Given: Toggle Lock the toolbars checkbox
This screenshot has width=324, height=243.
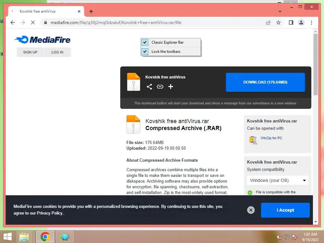Looking at the screenshot, I should pyautogui.click(x=145, y=52).
